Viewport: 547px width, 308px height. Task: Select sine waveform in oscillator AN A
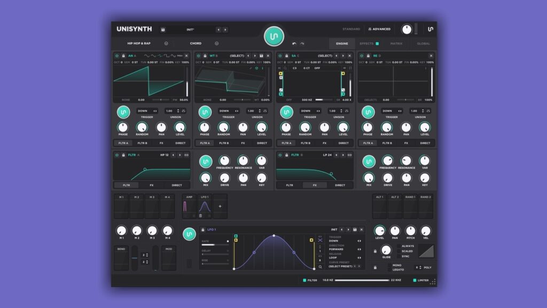point(147,56)
